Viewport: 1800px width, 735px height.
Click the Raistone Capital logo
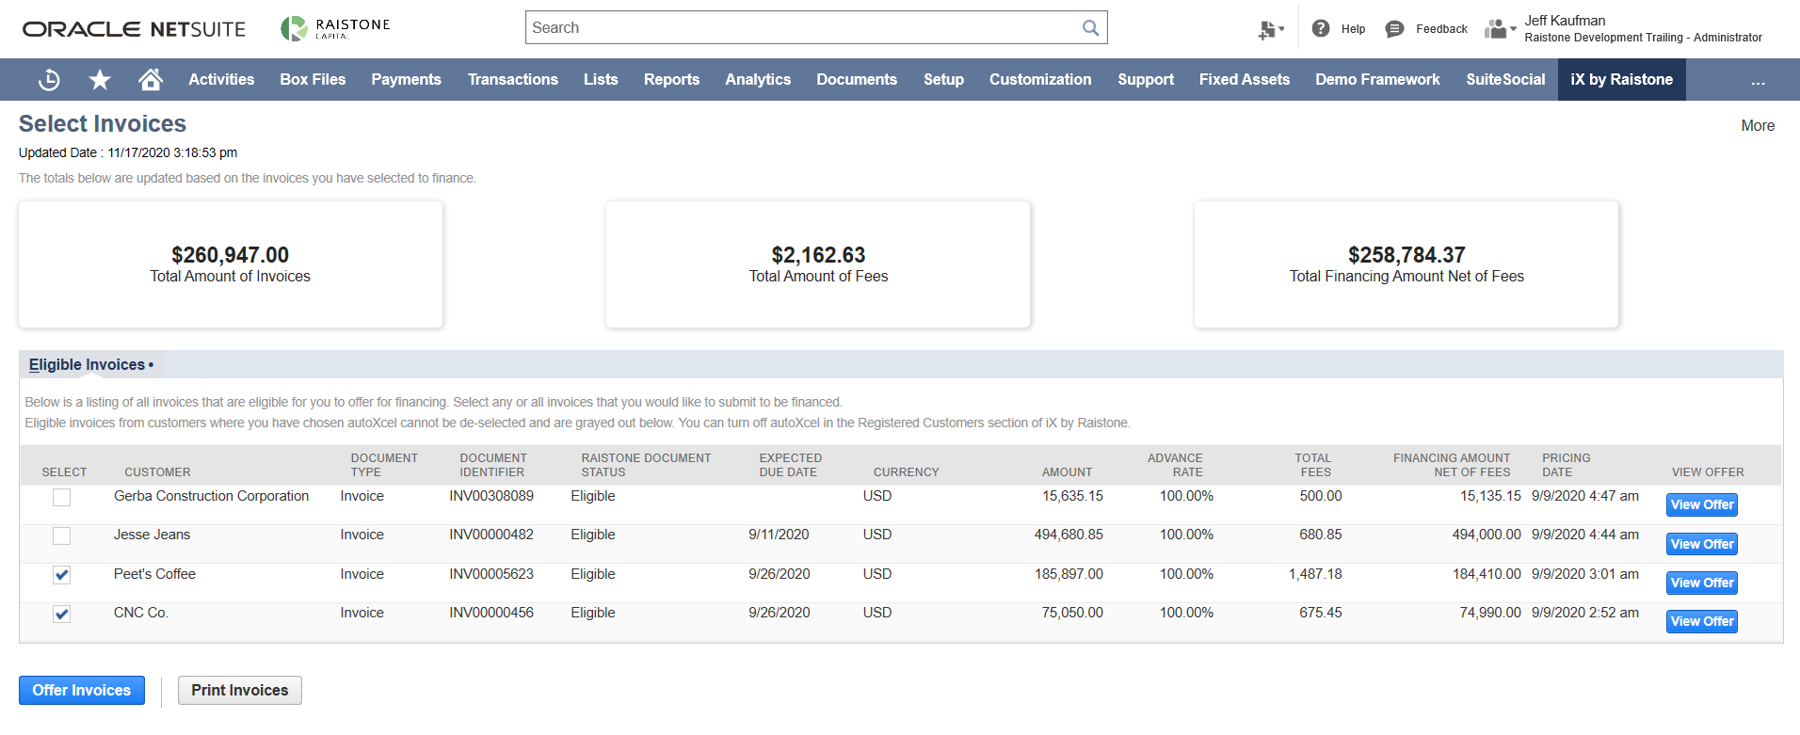335,28
